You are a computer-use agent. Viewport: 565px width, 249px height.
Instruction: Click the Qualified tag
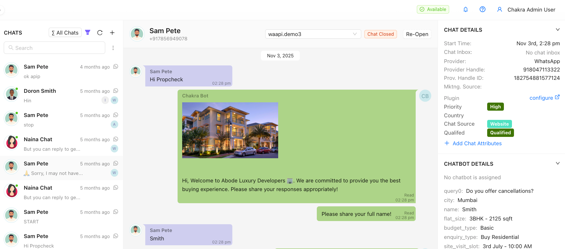(x=500, y=133)
